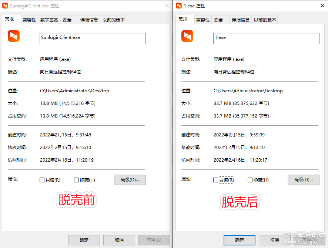Close the SunloginClient.exe properties window
328x248 pixels.
pyautogui.click(x=167, y=6)
